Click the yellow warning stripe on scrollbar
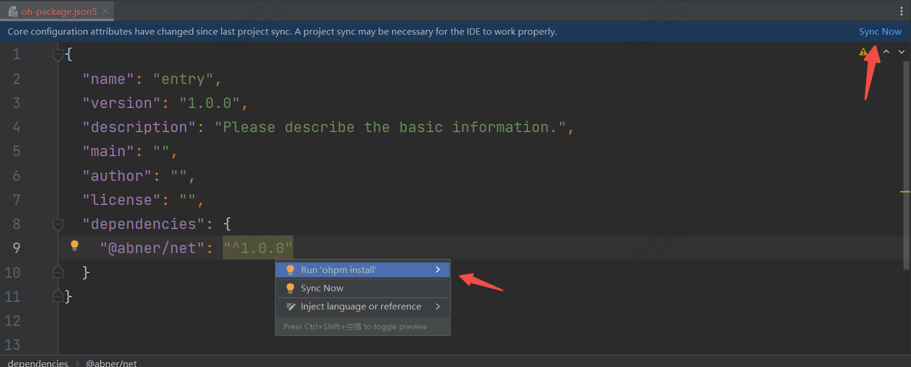 click(x=905, y=191)
